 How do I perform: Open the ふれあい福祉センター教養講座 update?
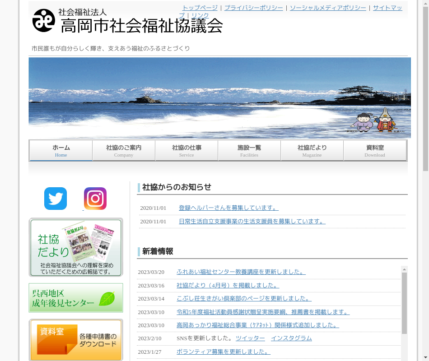241,272
